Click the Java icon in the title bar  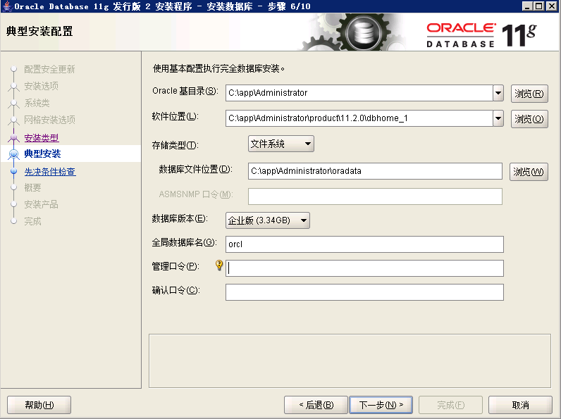[x=6, y=6]
